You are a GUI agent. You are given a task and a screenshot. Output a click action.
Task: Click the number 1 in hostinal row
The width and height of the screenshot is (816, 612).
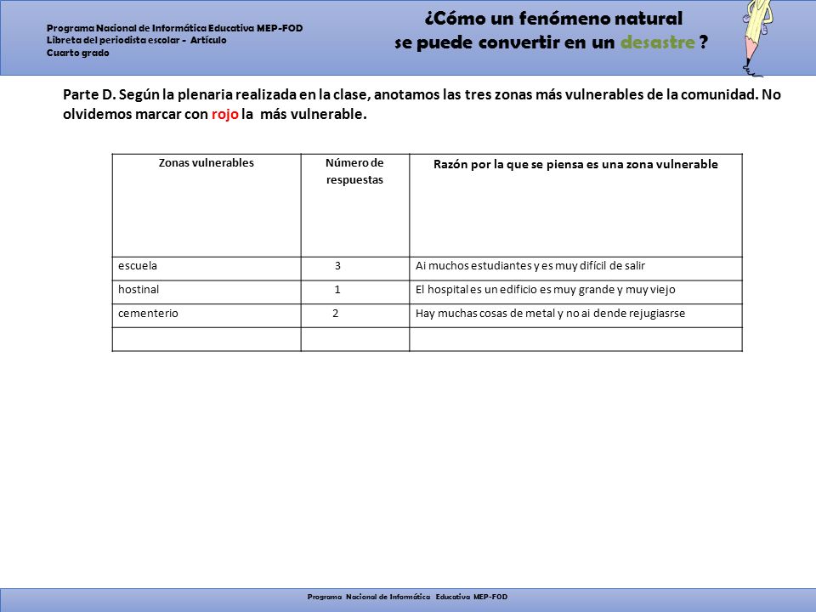(x=337, y=290)
